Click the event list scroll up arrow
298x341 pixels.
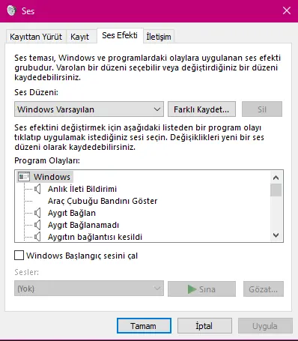276,178
